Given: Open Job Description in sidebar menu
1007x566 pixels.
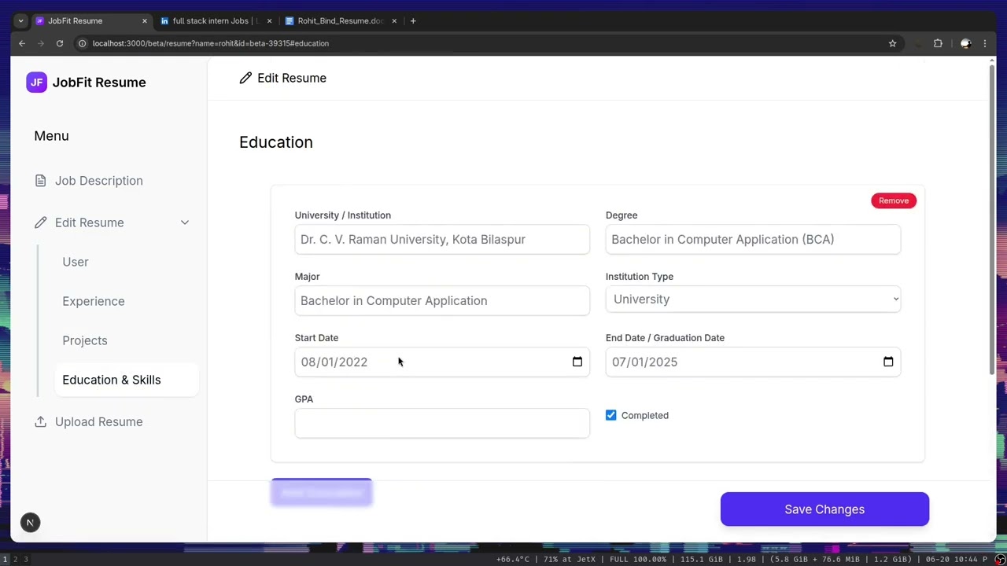Looking at the screenshot, I should 99,181.
